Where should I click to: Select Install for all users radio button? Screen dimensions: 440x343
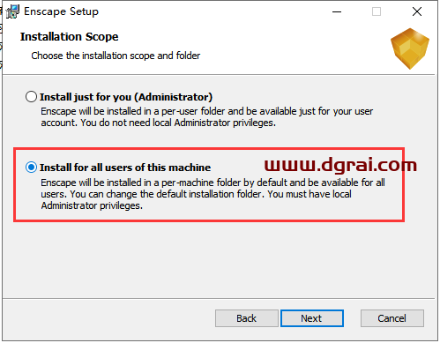(x=31, y=168)
